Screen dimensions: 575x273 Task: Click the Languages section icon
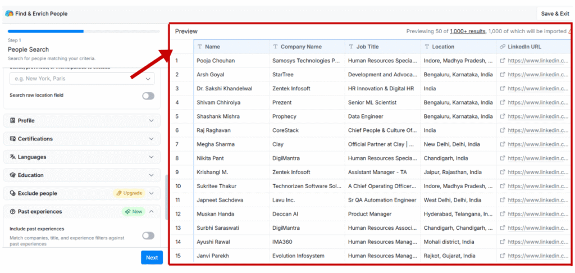click(x=13, y=157)
